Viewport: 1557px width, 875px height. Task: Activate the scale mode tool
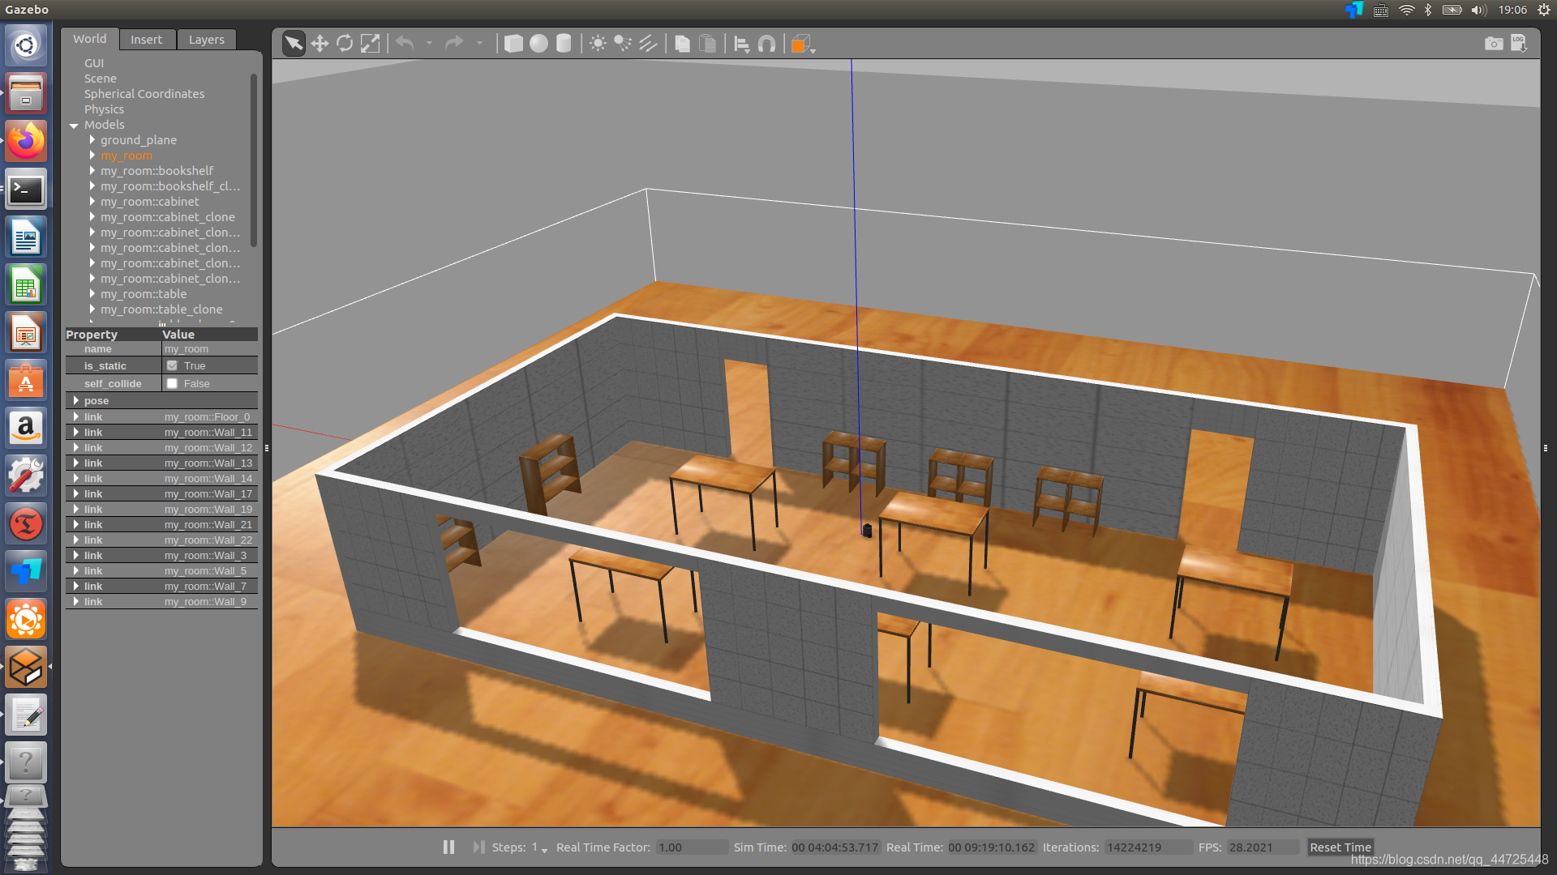point(370,43)
